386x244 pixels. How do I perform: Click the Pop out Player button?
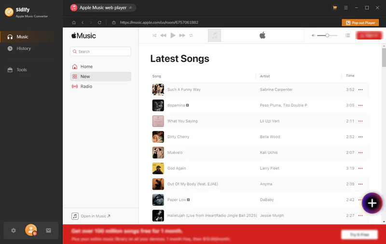[x=360, y=23]
